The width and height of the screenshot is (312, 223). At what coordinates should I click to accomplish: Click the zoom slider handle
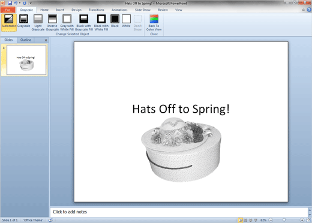click(284, 220)
